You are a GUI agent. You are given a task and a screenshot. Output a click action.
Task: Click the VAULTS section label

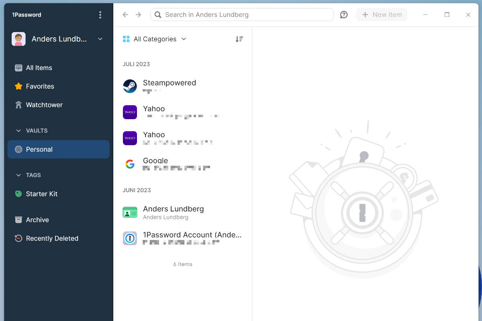[37, 131]
